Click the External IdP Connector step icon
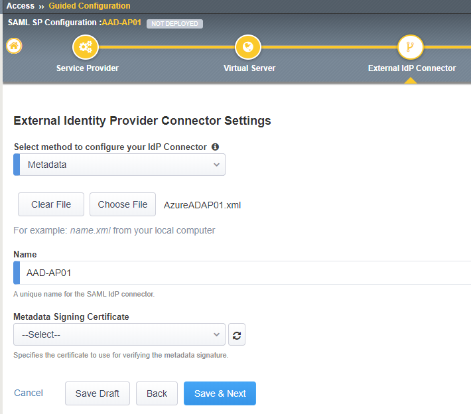 point(411,47)
